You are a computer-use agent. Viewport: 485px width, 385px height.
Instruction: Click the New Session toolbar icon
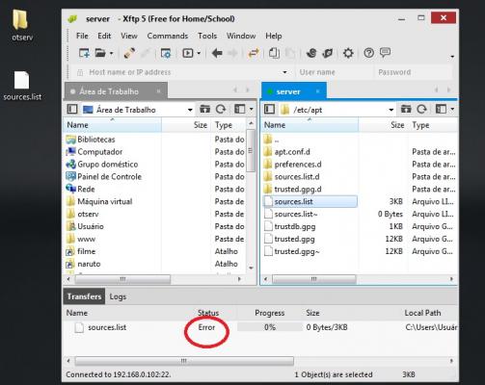[84, 53]
